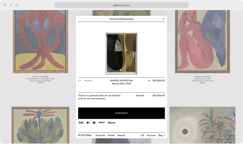Click the PLATFORM: home link
The height and width of the screenshot is (144, 243).
[x=85, y=135]
